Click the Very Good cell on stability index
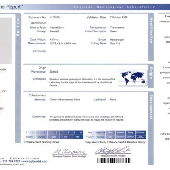The height and width of the screenshot is (170, 170). pyautogui.click(x=41, y=137)
